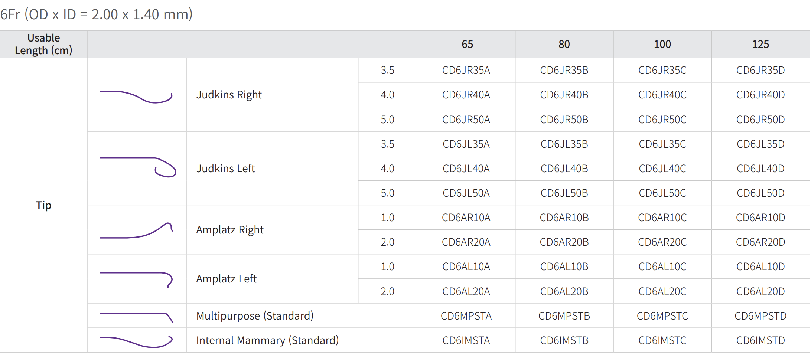The image size is (811, 363).
Task: Pick the CD6AR10C cell
Action: point(662,218)
